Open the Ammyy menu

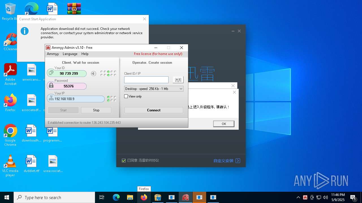pos(53,54)
